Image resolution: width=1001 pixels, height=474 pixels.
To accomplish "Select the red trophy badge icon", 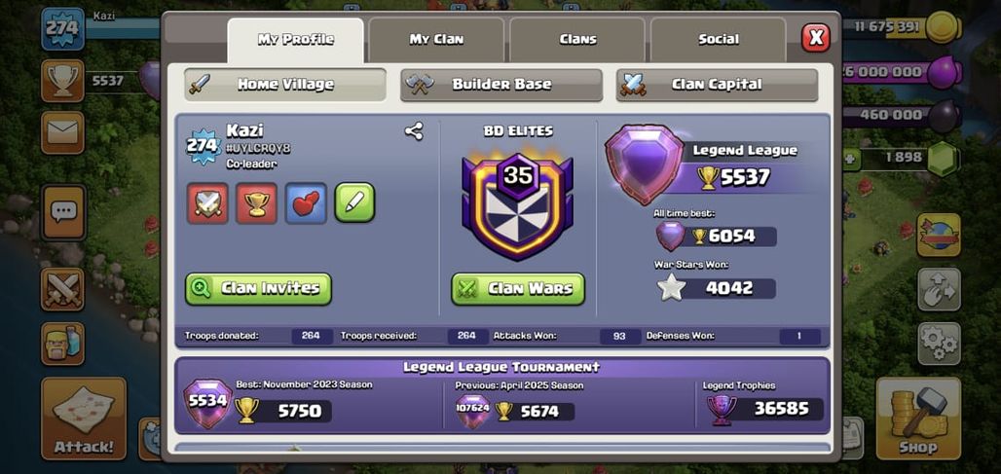I will pos(257,203).
